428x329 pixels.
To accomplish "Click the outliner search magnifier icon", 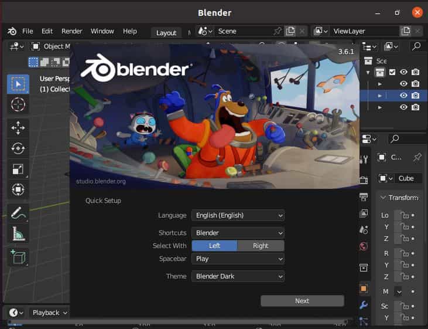I will 416,46.
